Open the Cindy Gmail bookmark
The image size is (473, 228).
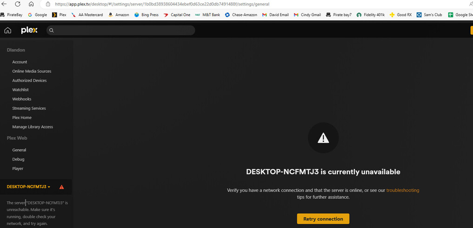(x=307, y=15)
